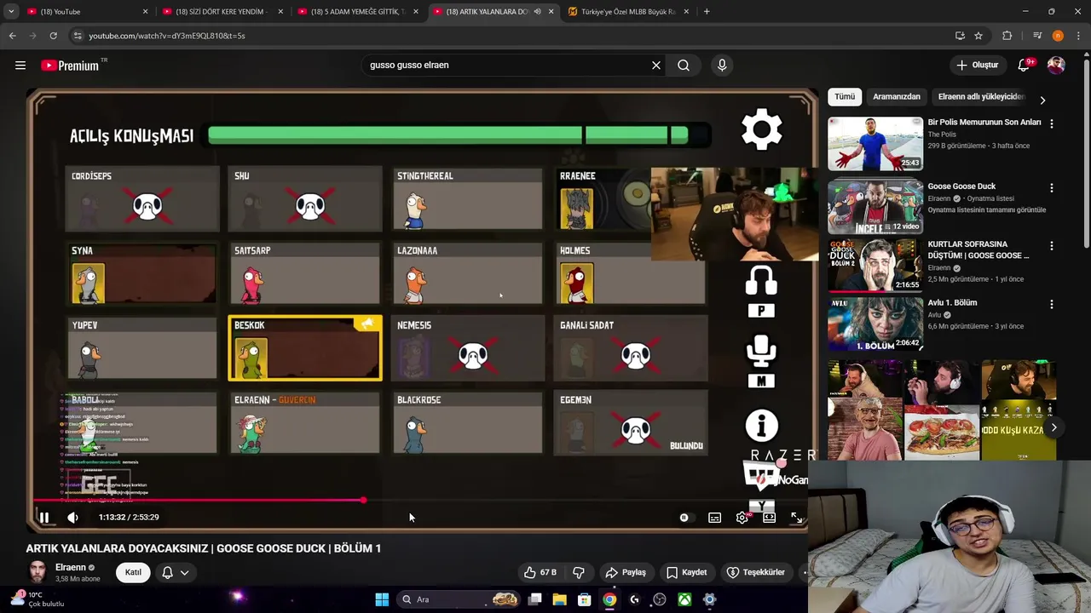Click the Katıl join button
The width and height of the screenshot is (1091, 613).
point(133,572)
